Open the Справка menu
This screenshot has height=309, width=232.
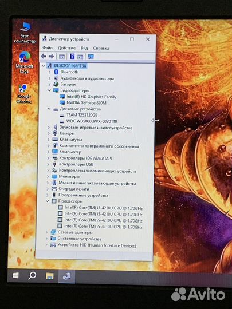(101, 48)
